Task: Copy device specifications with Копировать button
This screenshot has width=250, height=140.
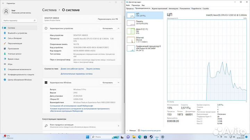Action: pos(108,28)
